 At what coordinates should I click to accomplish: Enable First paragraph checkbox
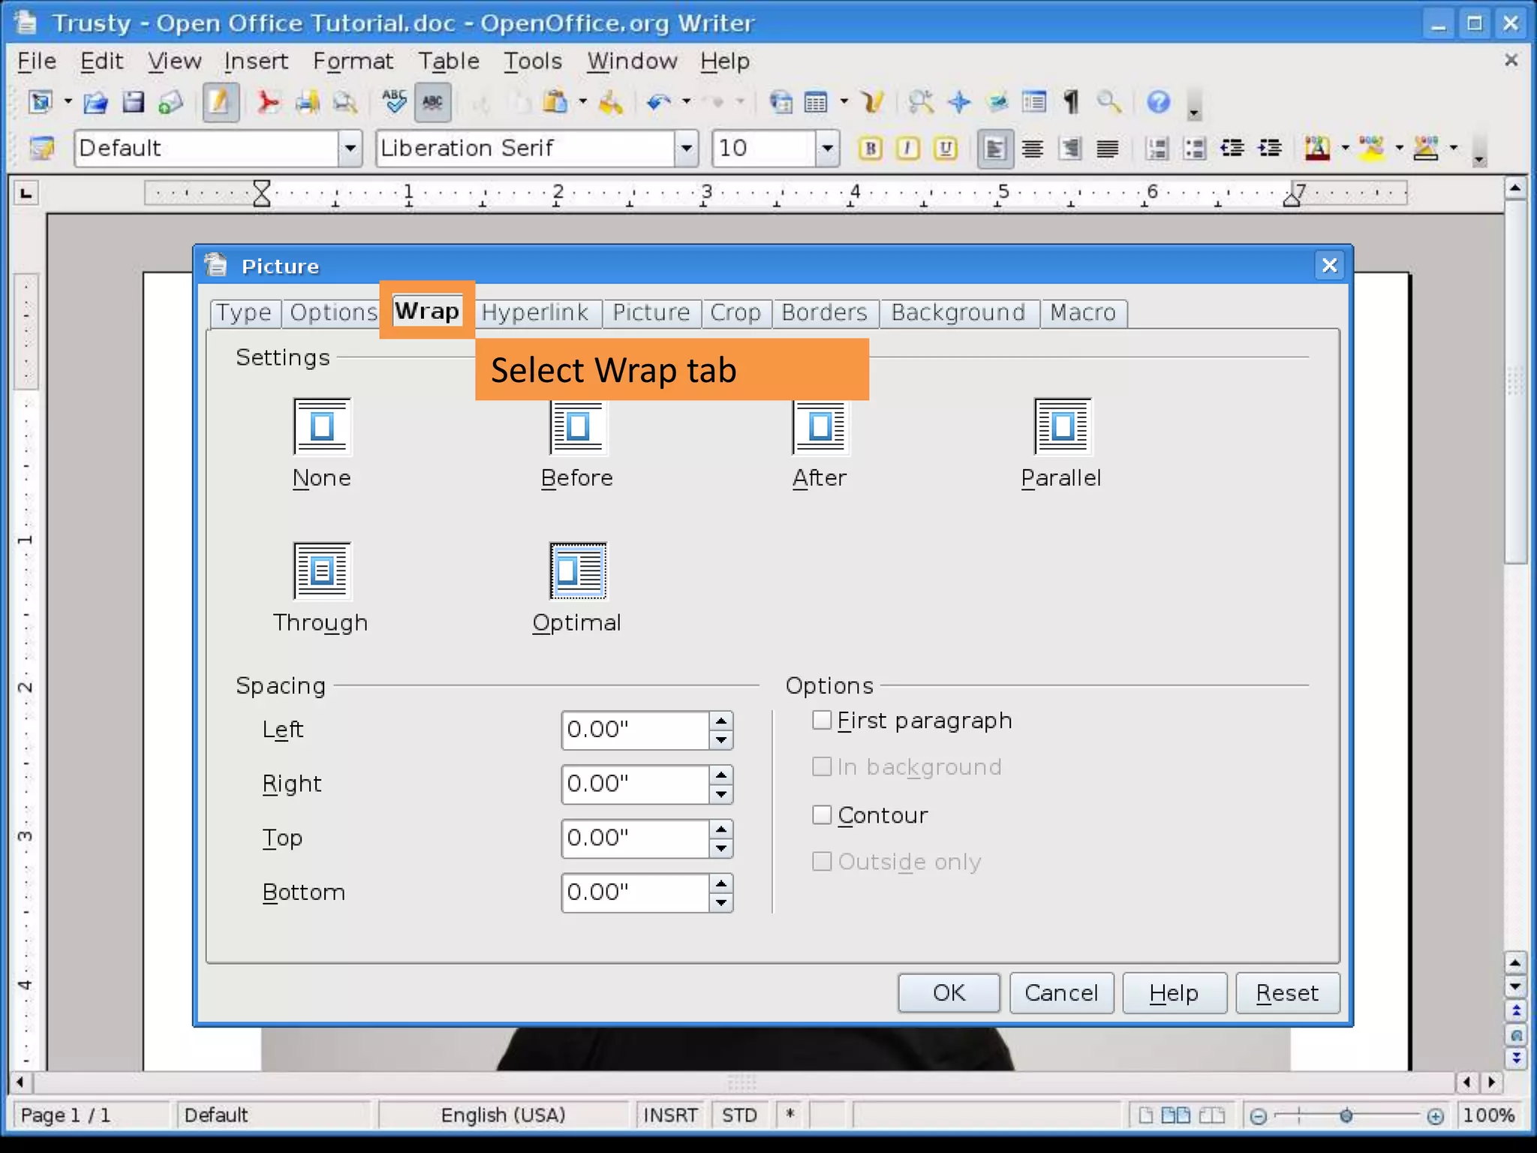822,720
